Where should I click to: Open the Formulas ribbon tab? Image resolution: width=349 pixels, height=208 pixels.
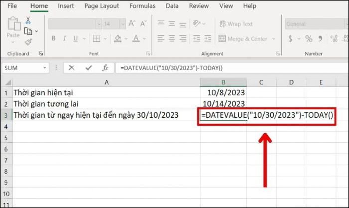coord(142,6)
